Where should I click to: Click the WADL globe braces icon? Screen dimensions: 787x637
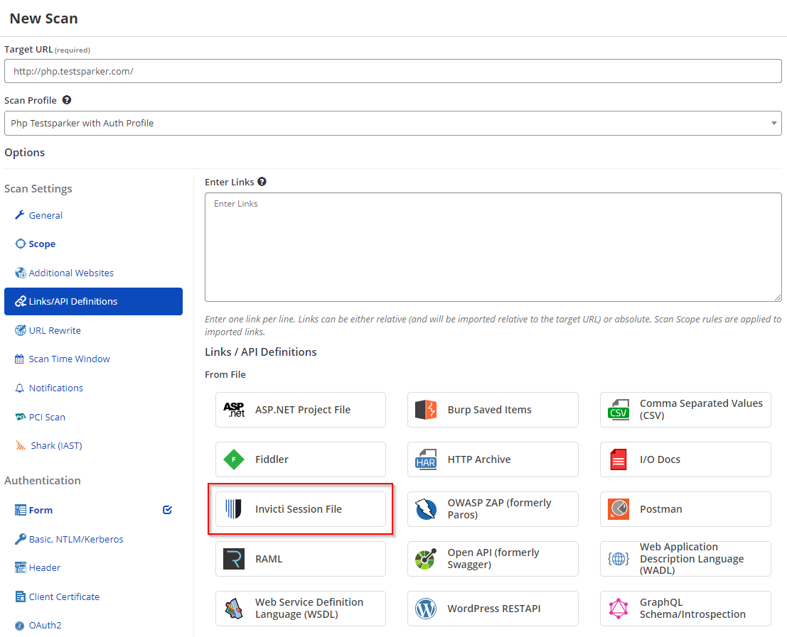pyautogui.click(x=619, y=558)
